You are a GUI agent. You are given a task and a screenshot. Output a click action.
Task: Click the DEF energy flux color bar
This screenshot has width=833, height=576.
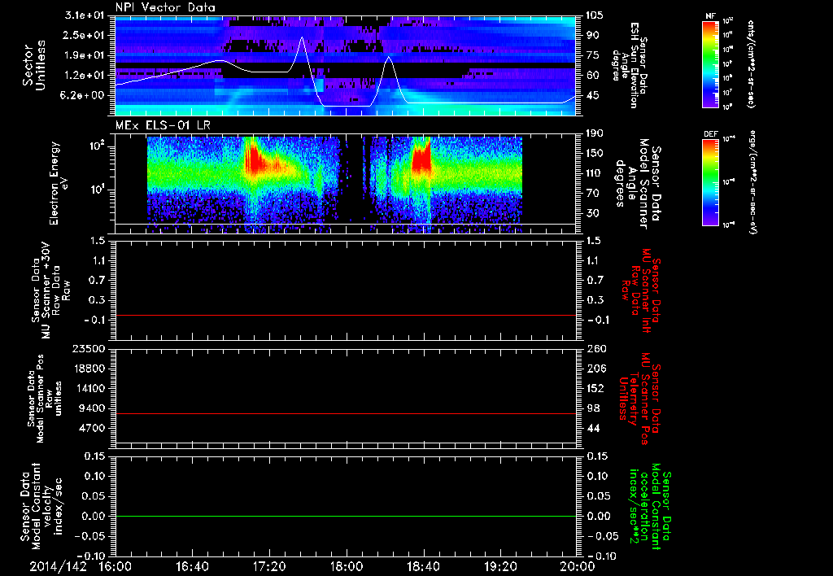coord(710,182)
